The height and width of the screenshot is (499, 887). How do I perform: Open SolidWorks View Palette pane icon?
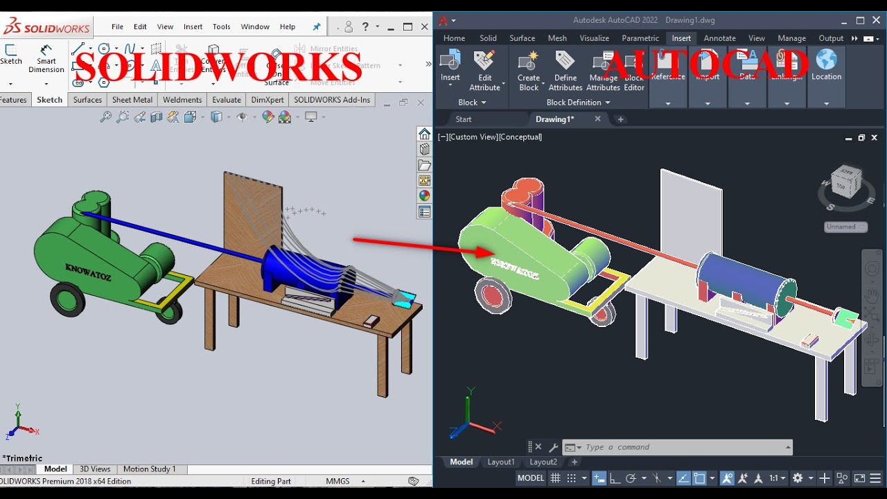[425, 180]
